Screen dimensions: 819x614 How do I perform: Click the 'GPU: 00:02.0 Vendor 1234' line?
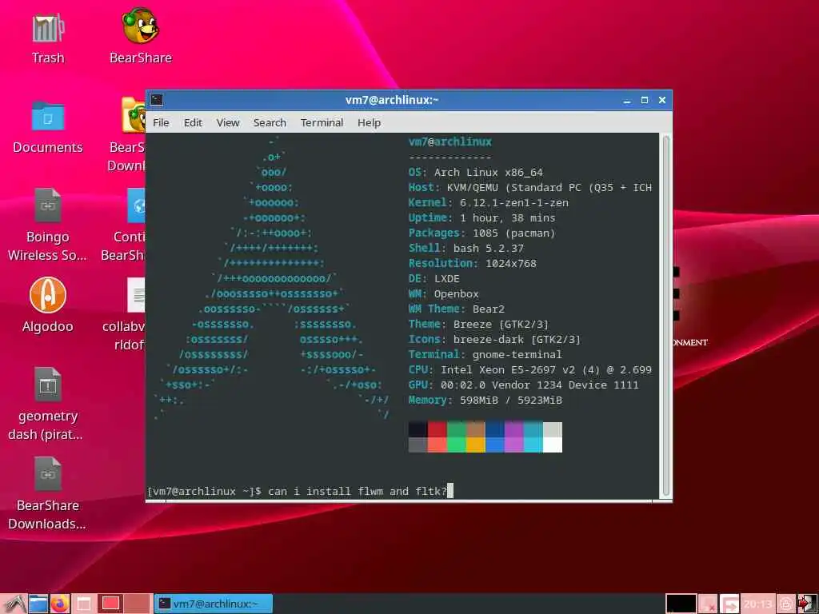pos(523,385)
